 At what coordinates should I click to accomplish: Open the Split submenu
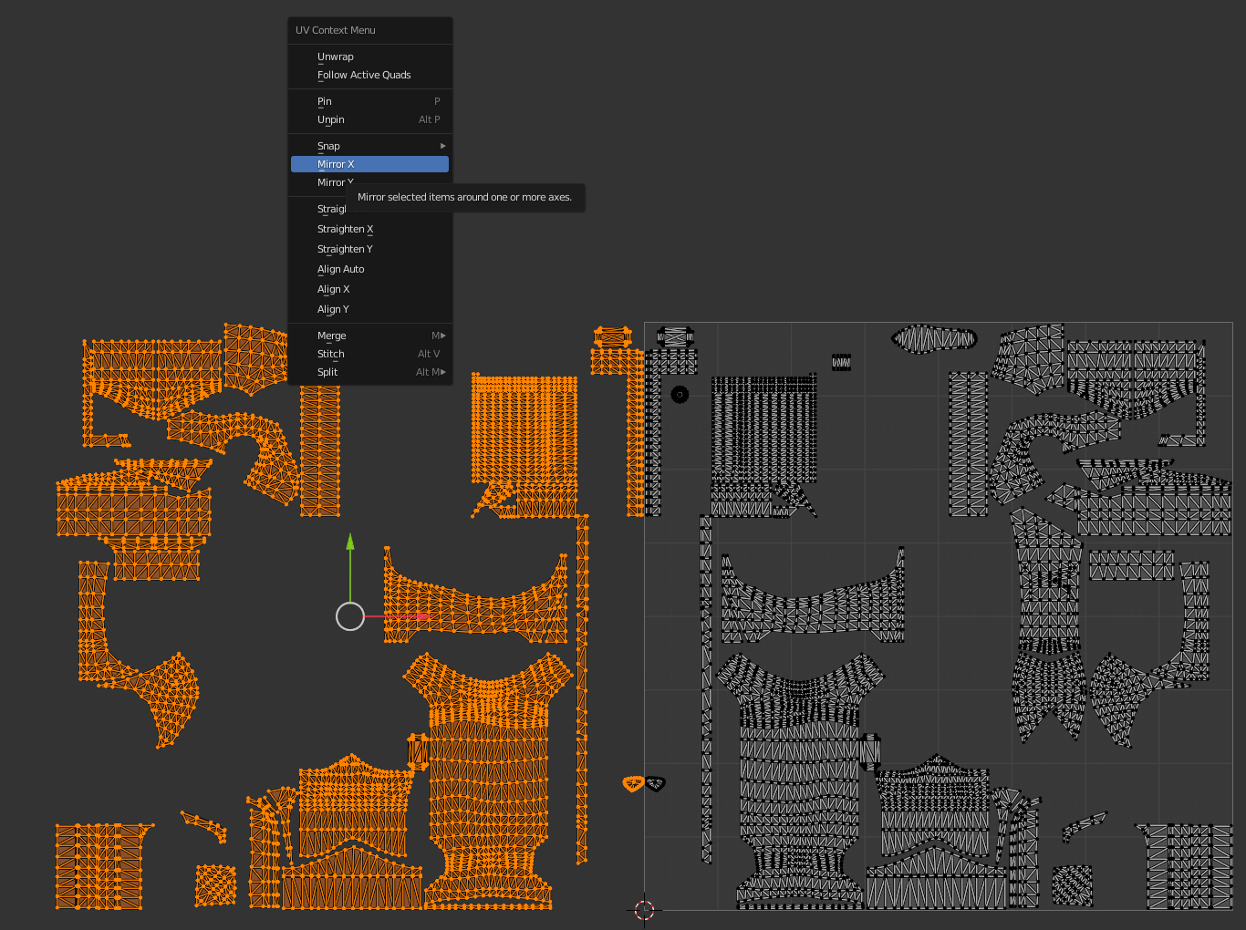point(369,372)
